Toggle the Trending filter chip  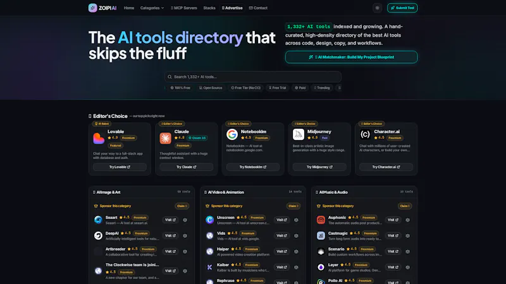322,88
